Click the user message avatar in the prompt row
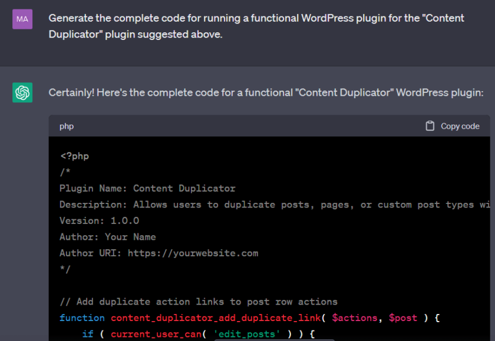This screenshot has width=495, height=341. tap(22, 19)
